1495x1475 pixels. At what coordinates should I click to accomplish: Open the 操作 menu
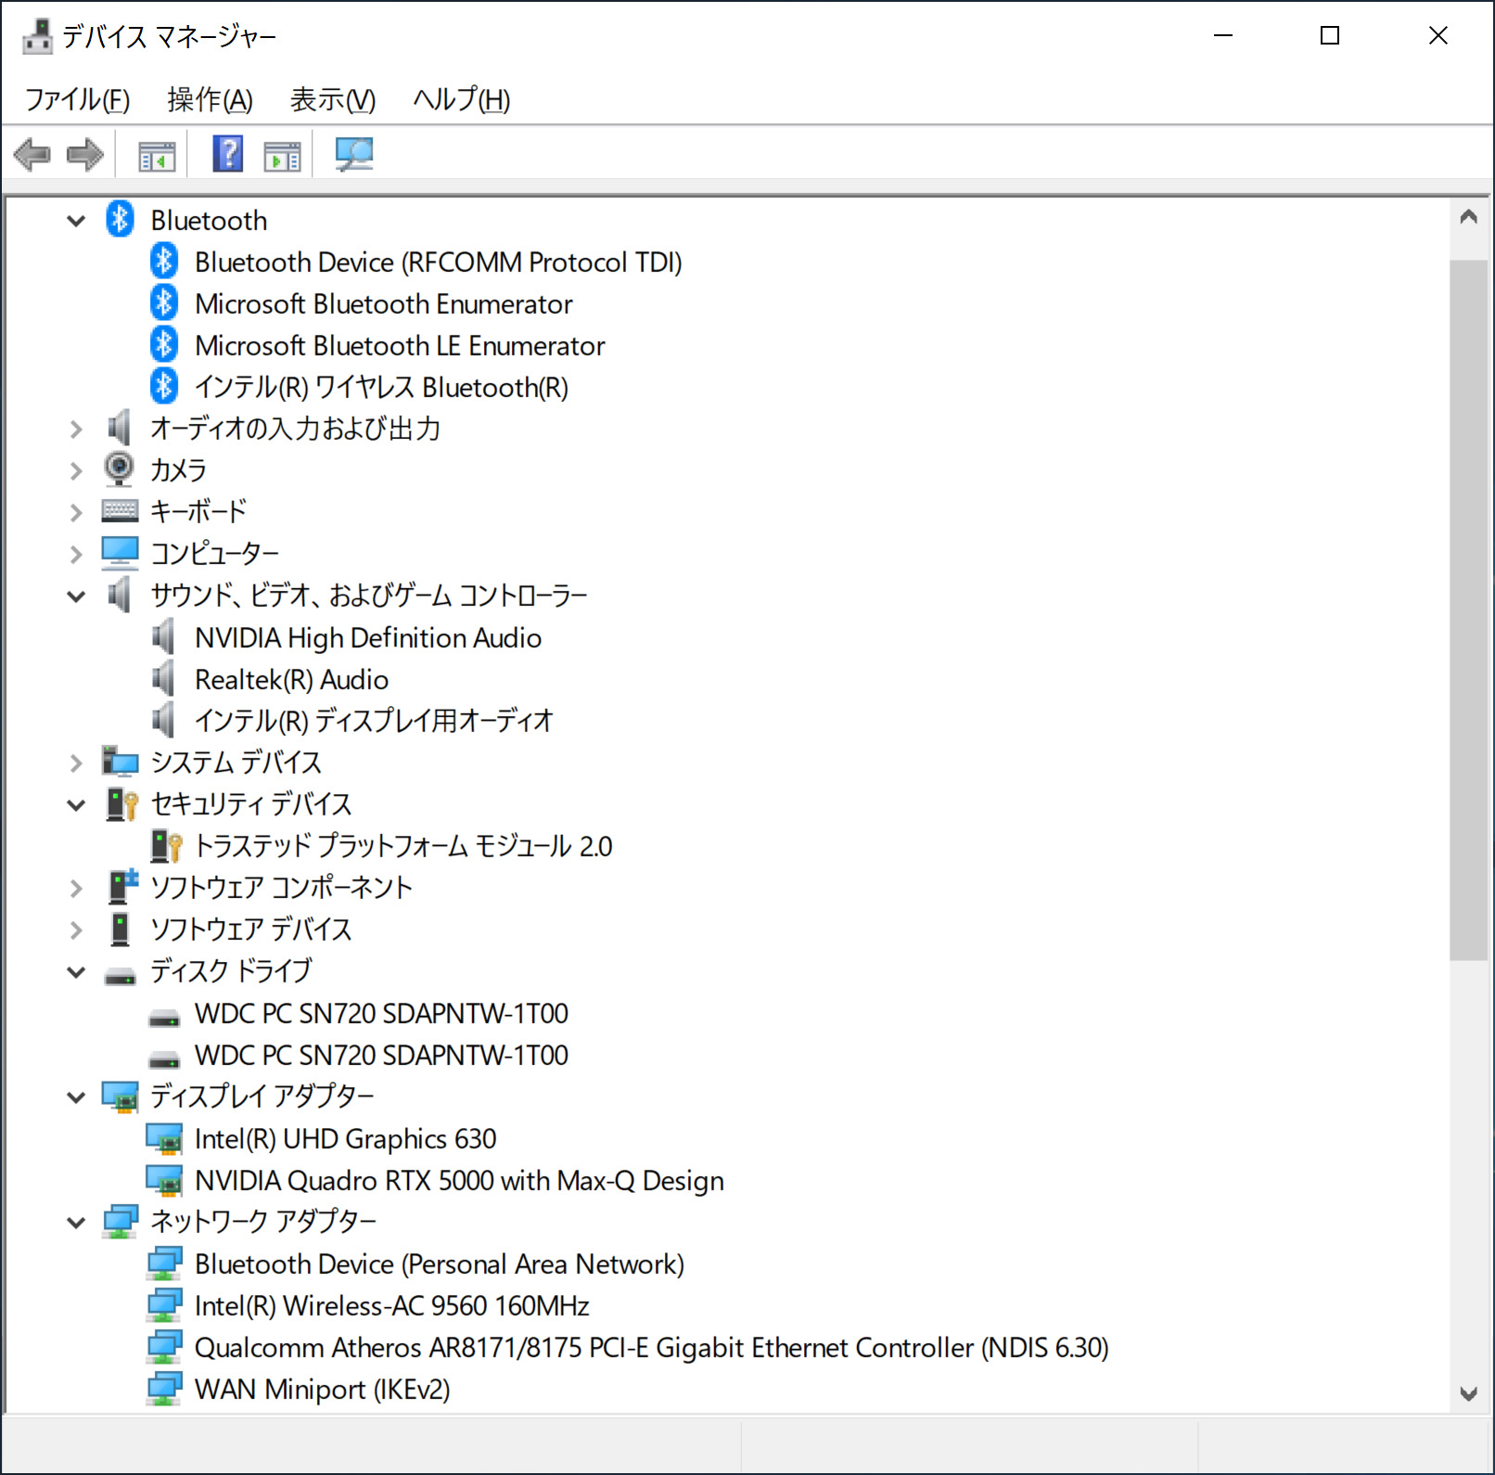pyautogui.click(x=209, y=99)
